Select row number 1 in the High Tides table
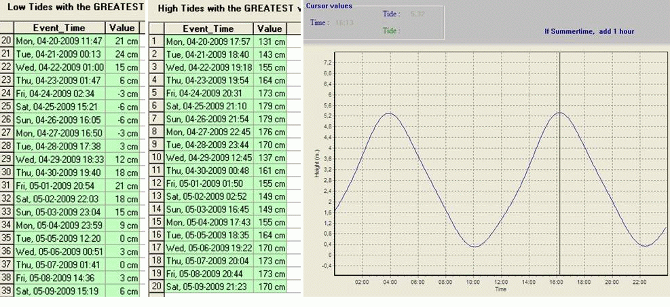This screenshot has width=670, height=307. [155, 41]
